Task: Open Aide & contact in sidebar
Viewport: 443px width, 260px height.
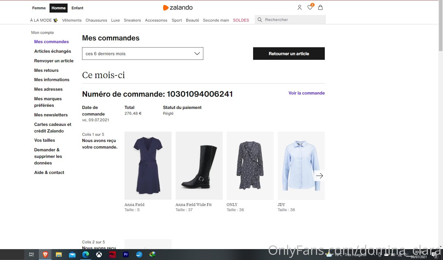Action: click(49, 172)
